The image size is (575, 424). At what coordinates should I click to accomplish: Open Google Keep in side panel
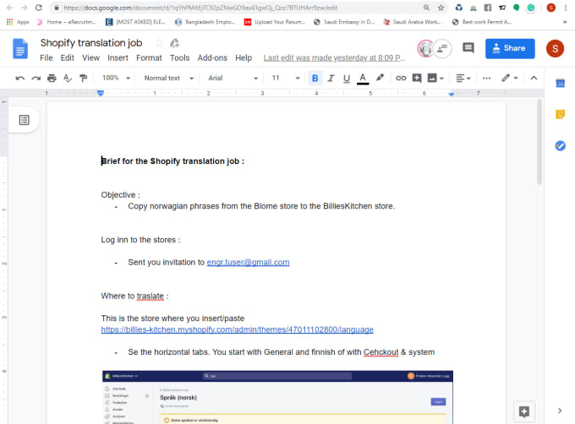(560, 114)
